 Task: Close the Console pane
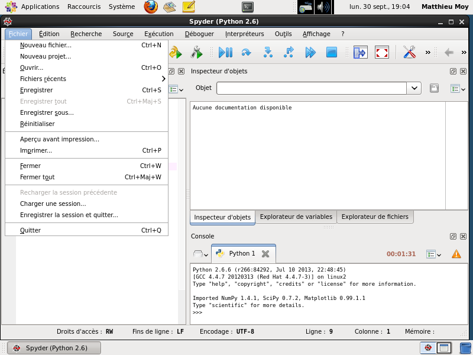coord(463,236)
